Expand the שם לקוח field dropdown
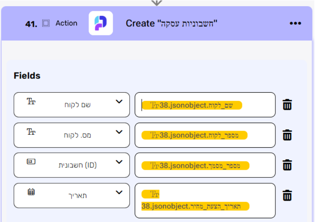The image size is (316, 222). (119, 102)
